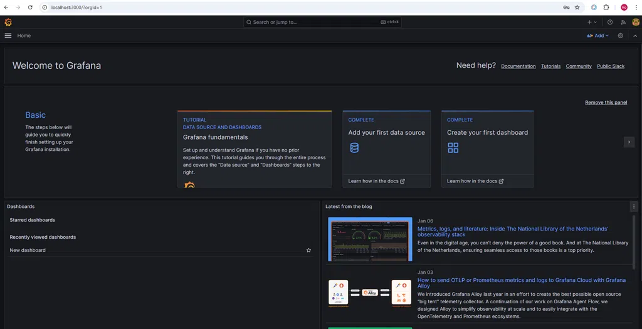Open the password manager key icon
Image resolution: width=642 pixels, height=329 pixels.
(x=566, y=8)
